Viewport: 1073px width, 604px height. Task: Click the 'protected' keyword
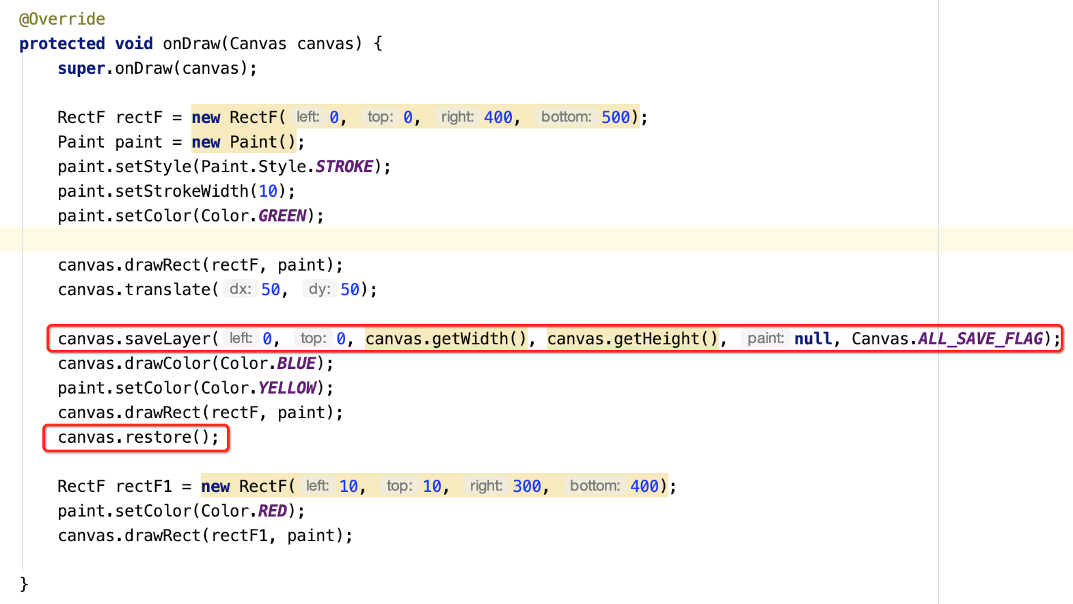pos(62,44)
